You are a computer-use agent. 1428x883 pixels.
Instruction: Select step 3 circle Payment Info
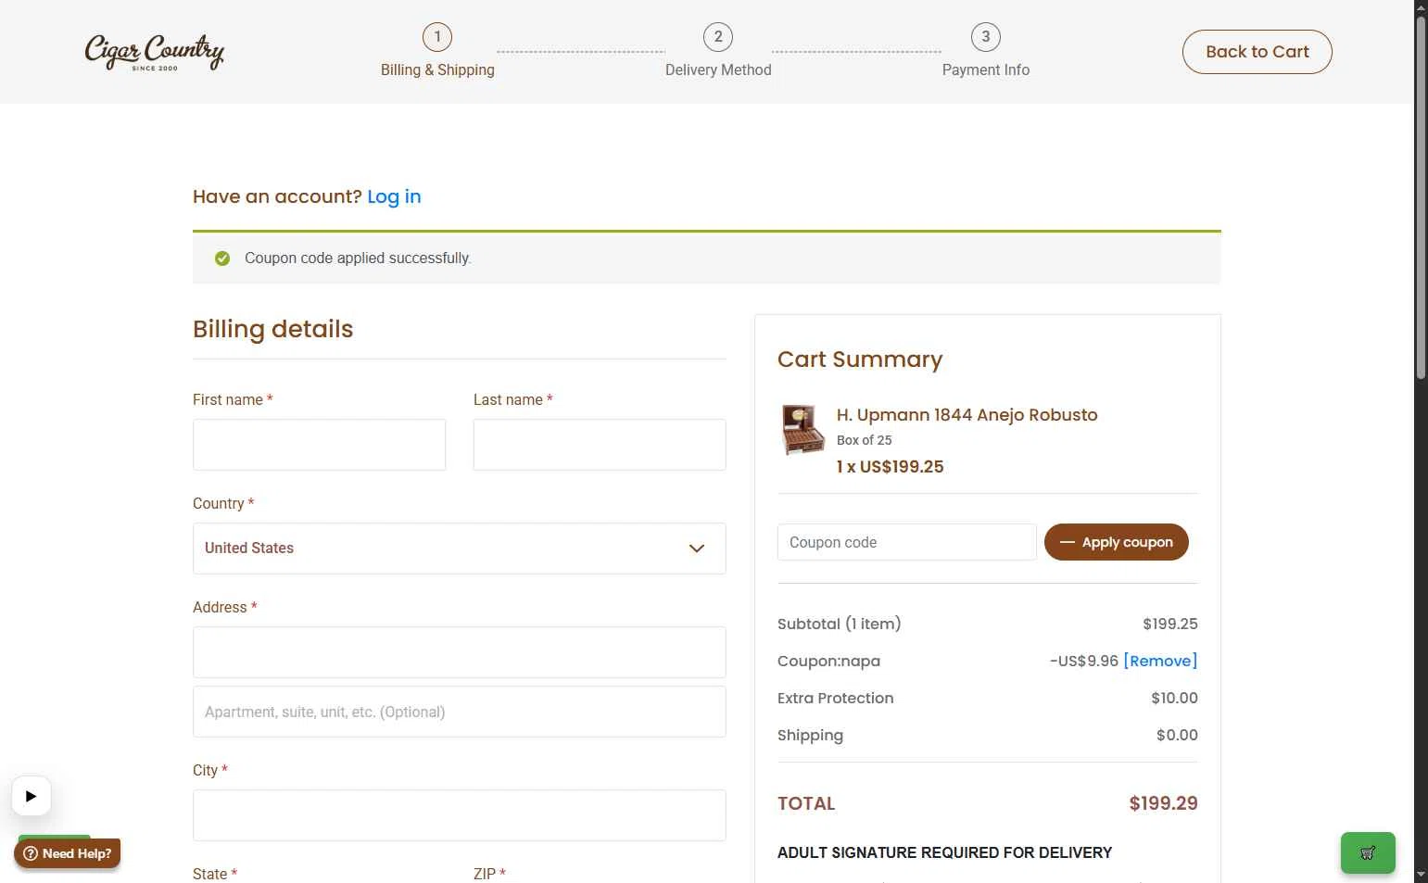[986, 37]
